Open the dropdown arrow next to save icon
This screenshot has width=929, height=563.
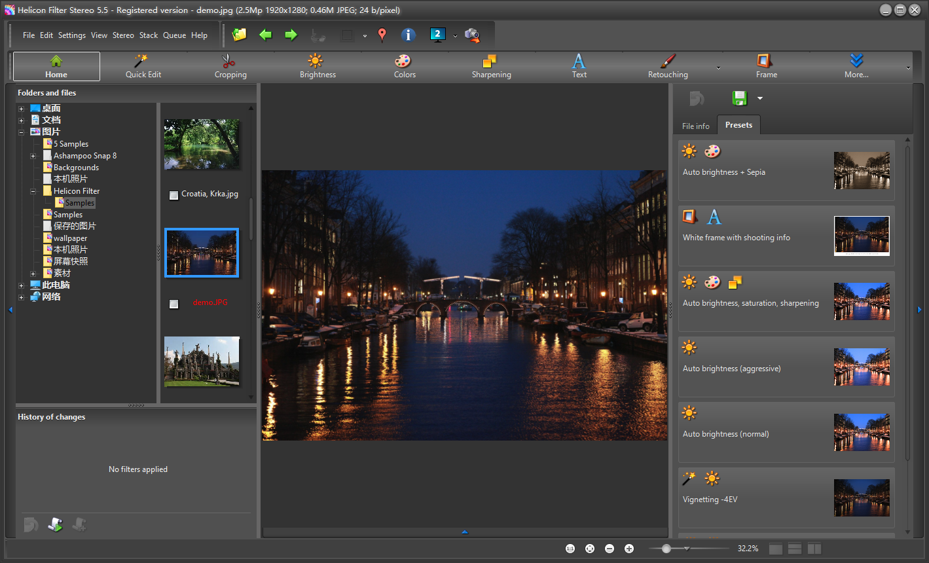pyautogui.click(x=760, y=98)
